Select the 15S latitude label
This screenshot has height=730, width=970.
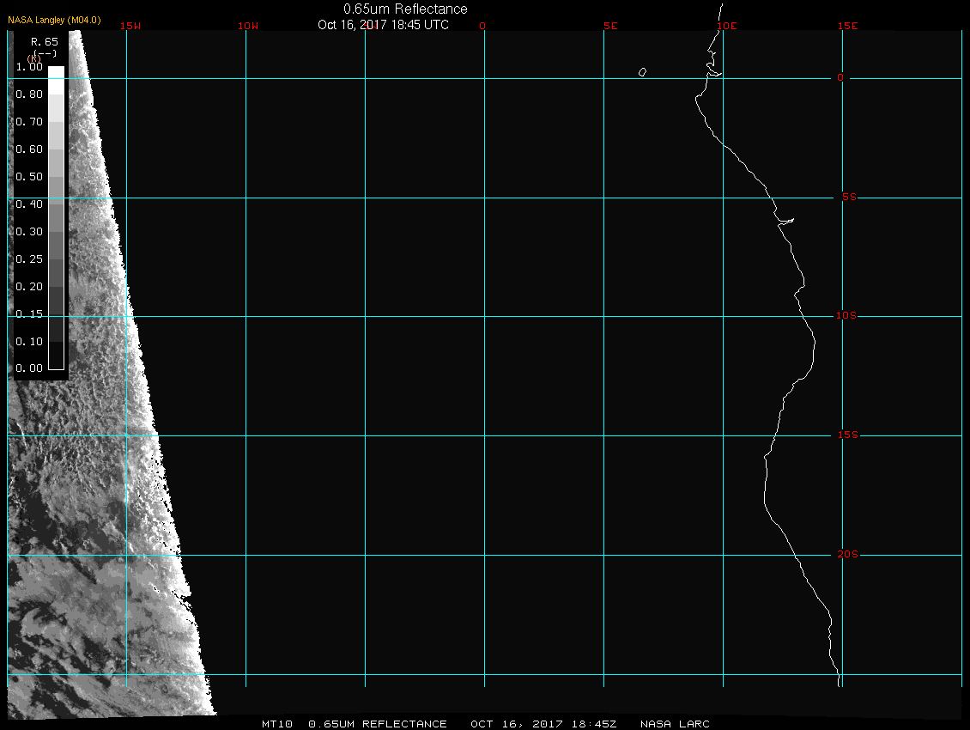(x=846, y=435)
